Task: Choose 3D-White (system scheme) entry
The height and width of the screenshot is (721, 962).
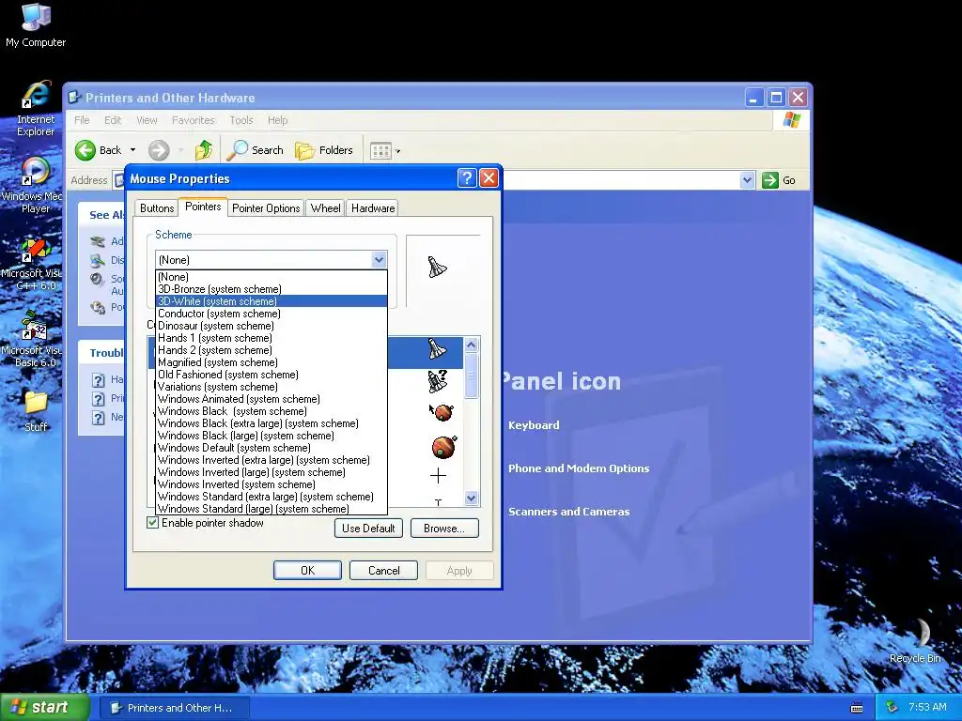Action: point(272,301)
